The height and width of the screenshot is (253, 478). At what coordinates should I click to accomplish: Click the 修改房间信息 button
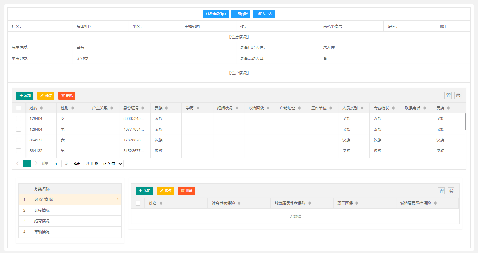[216, 14]
